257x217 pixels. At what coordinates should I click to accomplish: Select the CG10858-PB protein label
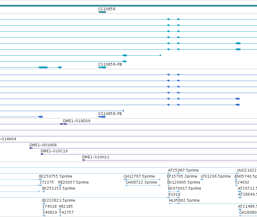[x=110, y=114]
